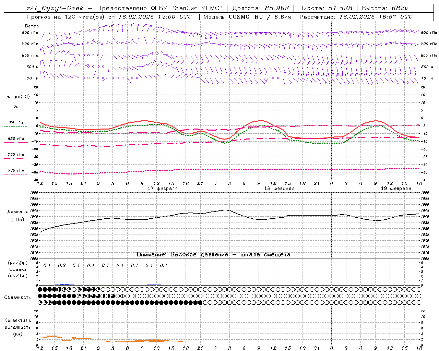Click the Модель COSMO-RU / 6.6км label
The height and width of the screenshot is (351, 439).
pos(247,17)
